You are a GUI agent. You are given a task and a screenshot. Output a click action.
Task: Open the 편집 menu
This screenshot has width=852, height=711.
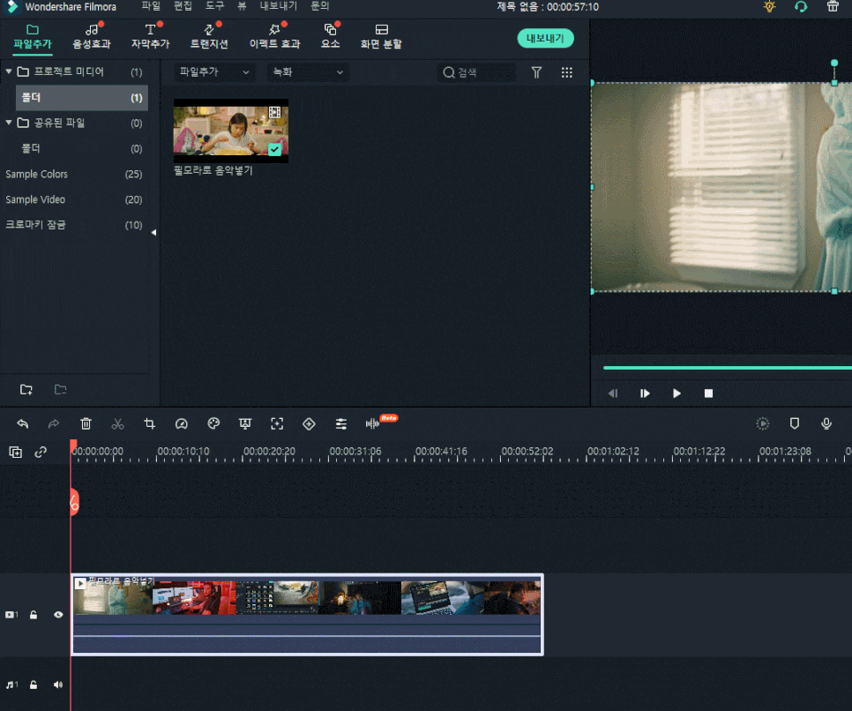pyautogui.click(x=183, y=6)
